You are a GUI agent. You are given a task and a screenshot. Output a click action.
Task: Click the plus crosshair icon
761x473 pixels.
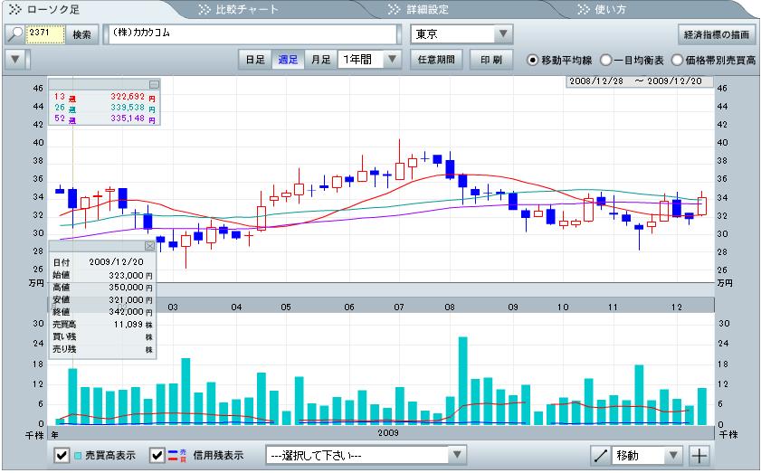tap(699, 455)
